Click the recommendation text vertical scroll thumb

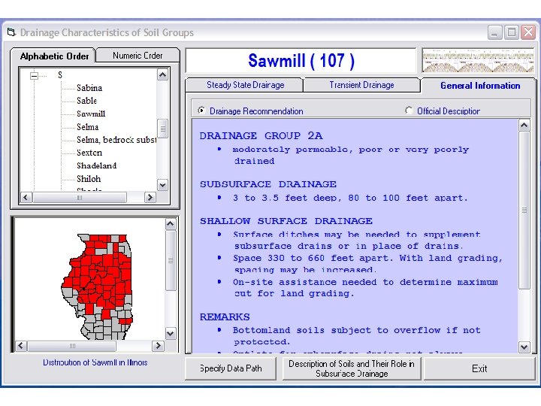pos(524,210)
